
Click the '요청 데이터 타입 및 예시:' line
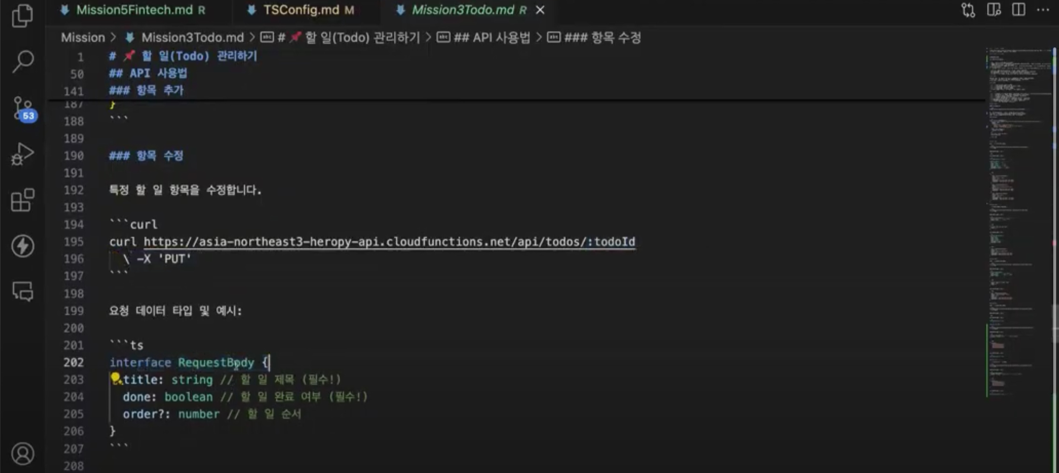coord(175,311)
